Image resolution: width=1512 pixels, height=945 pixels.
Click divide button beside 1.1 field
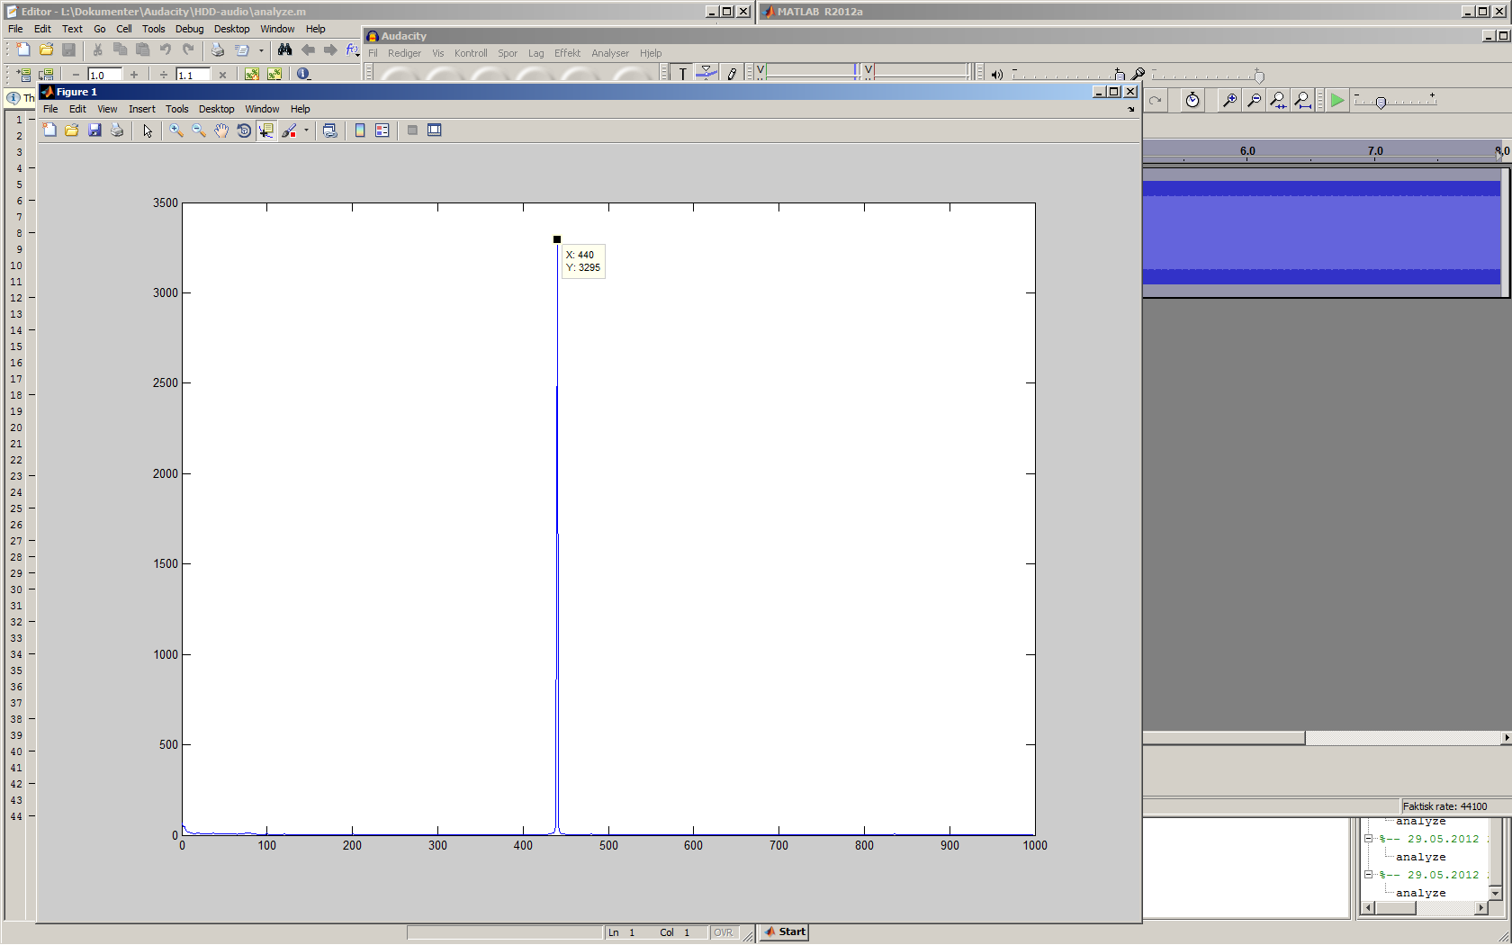[x=164, y=75]
